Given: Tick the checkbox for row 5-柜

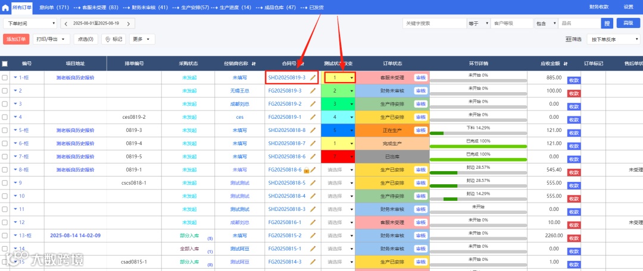Looking at the screenshot, I should point(5,130).
